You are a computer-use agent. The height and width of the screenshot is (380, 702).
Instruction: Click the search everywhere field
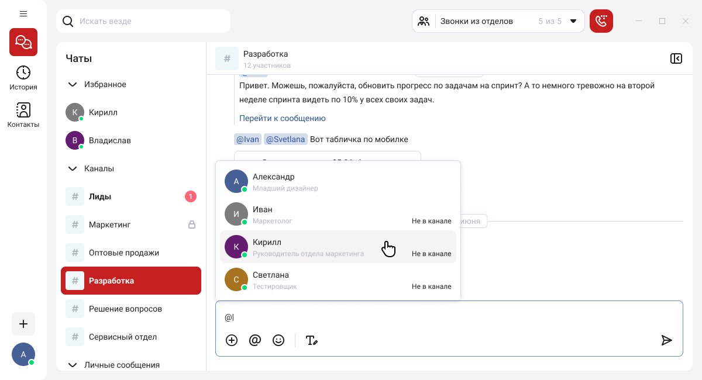[x=143, y=21]
